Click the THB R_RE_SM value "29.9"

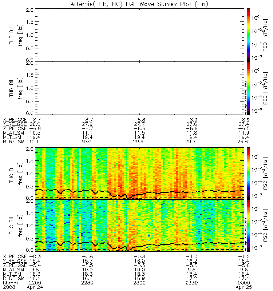[139, 141]
